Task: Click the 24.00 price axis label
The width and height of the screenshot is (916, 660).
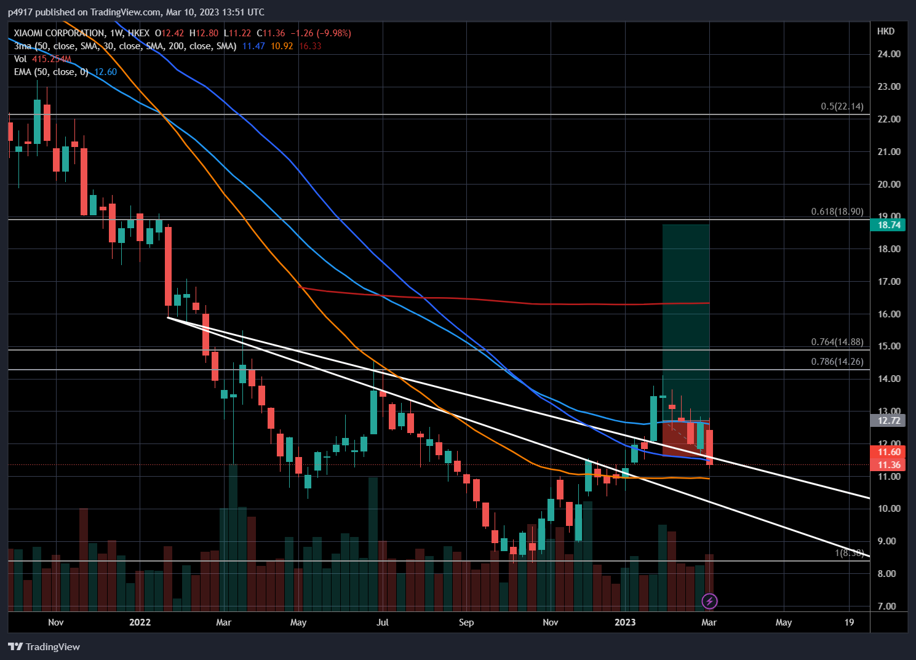Action: (888, 54)
